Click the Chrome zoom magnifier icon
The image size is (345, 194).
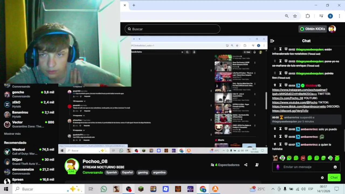pos(287,16)
